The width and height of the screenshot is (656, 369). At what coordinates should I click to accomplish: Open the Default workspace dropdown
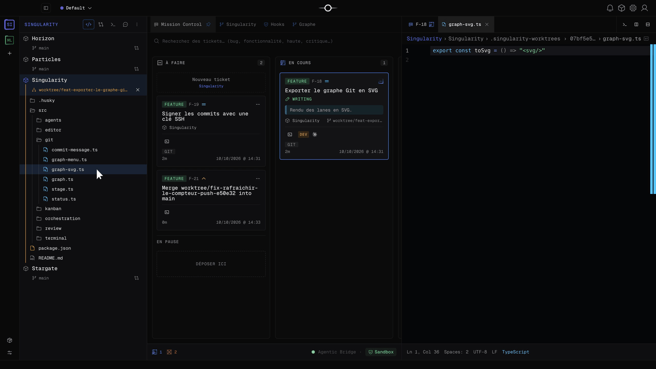pos(76,8)
